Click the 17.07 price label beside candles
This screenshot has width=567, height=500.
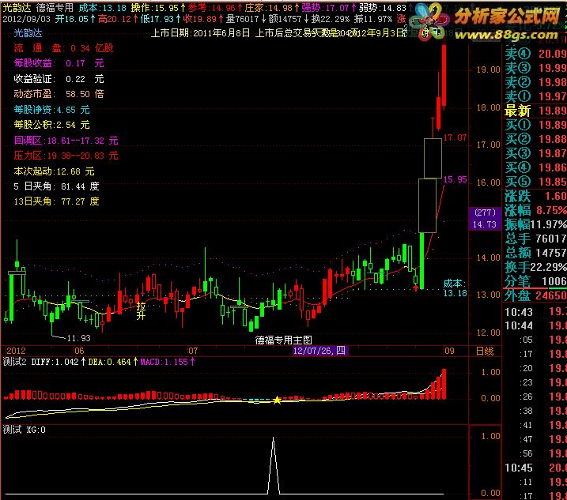pyautogui.click(x=455, y=137)
